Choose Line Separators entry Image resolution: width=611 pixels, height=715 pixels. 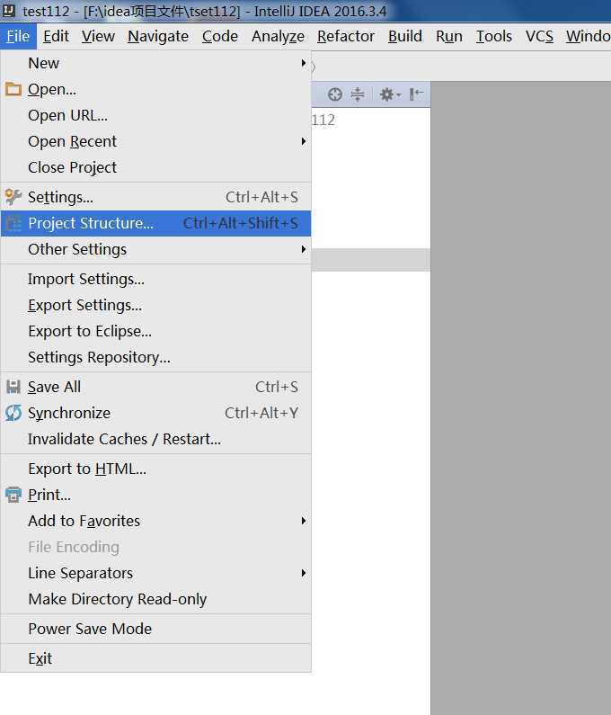click(x=155, y=573)
